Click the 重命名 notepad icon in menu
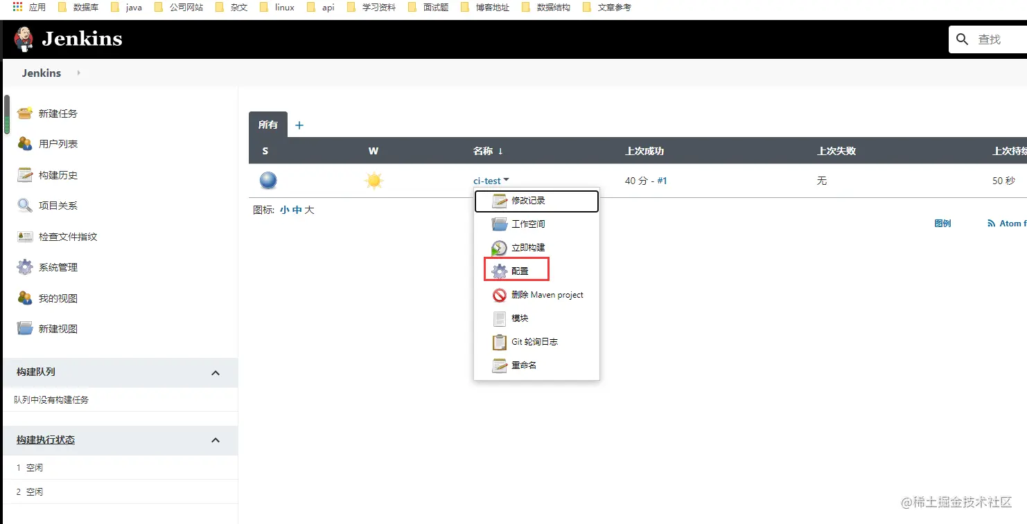This screenshot has height=524, width=1027. [500, 365]
